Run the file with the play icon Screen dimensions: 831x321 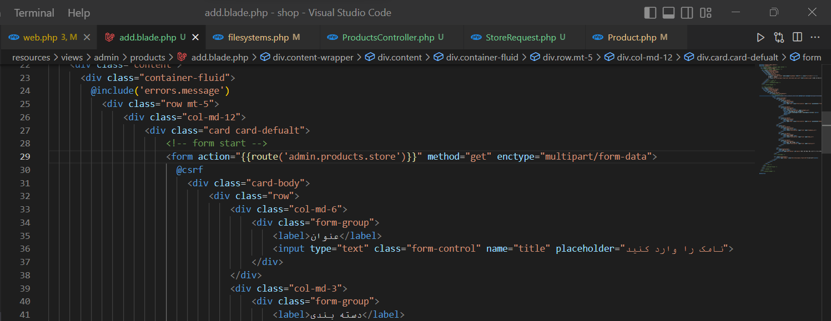click(x=761, y=38)
